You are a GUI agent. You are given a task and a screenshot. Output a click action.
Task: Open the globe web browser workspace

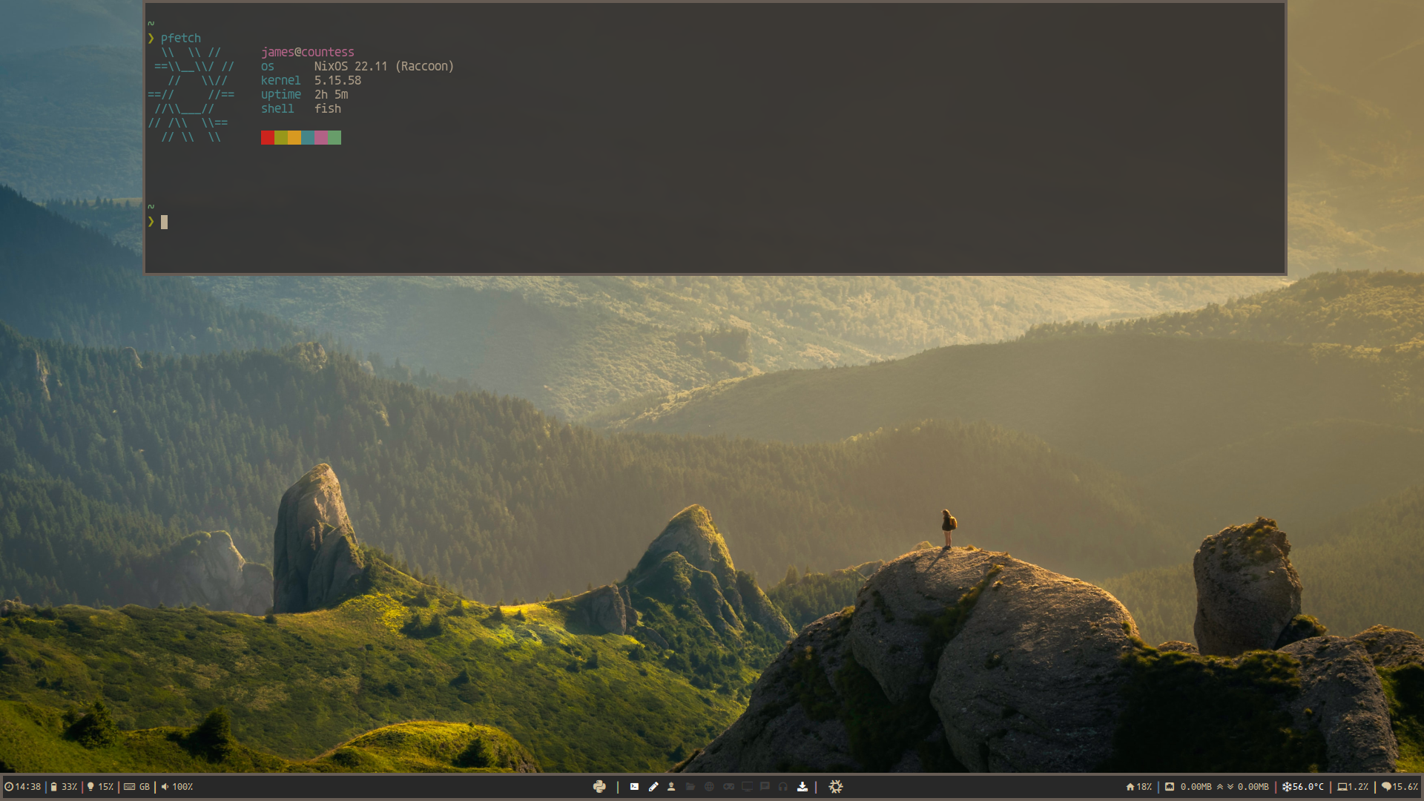tap(709, 787)
